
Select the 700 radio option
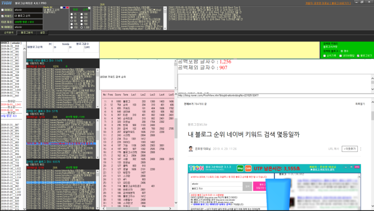pos(81,24)
